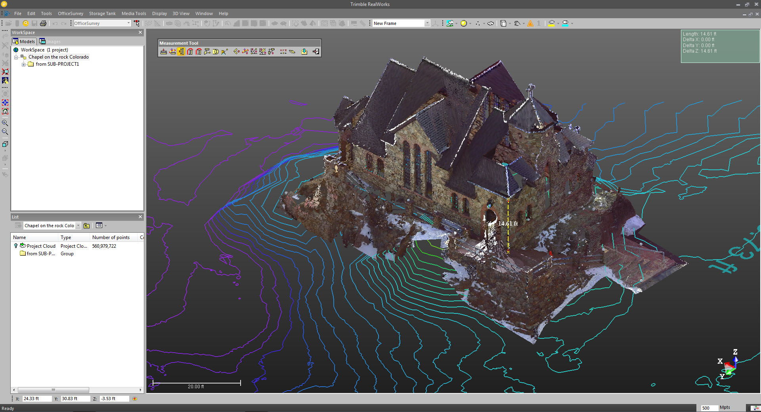Image resolution: width=761 pixels, height=412 pixels.
Task: Open the OfficeSurvey mode dropdown
Action: 128,23
